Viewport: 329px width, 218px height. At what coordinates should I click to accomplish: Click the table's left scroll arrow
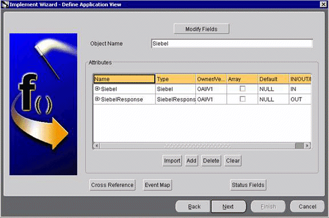tap(97, 146)
